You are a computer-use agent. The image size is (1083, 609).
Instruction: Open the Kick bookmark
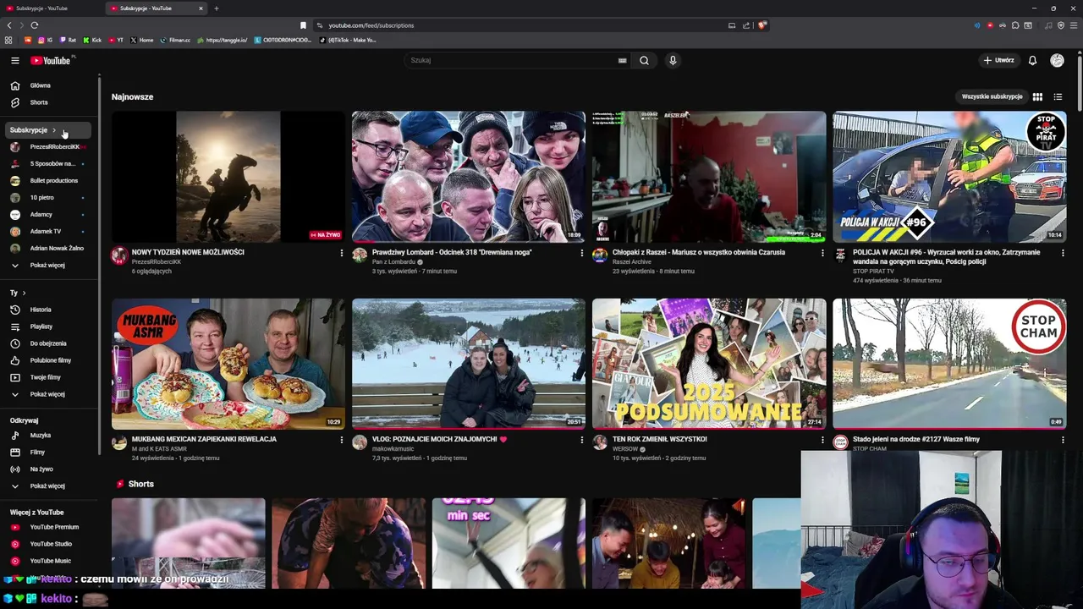(x=92, y=40)
